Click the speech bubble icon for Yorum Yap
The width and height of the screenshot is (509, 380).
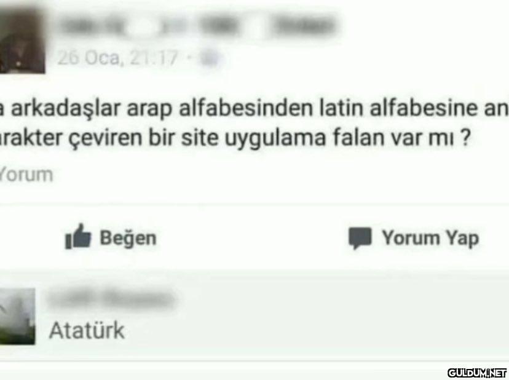[x=360, y=238]
